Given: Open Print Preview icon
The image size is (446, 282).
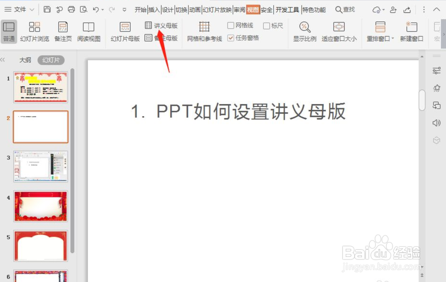Looking at the screenshot, I should pyautogui.click(x=84, y=10).
